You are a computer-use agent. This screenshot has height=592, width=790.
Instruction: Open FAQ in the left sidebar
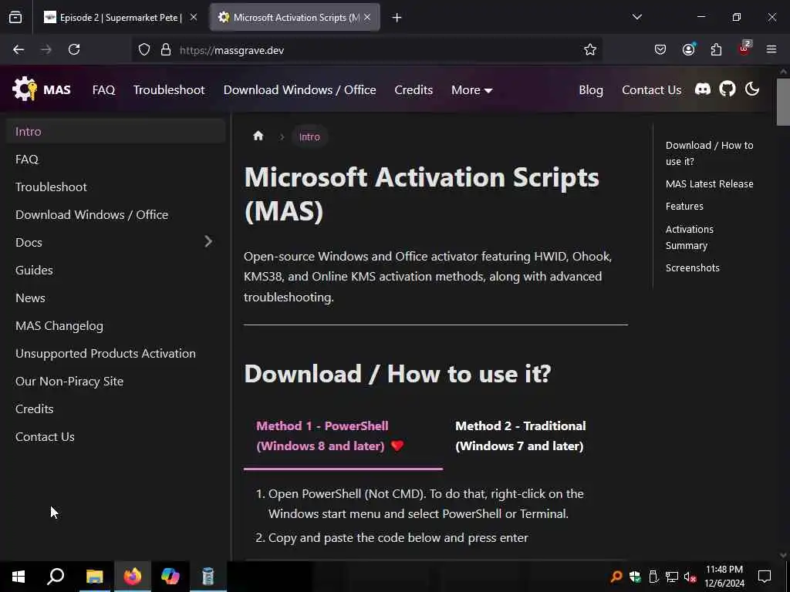pos(116,159)
